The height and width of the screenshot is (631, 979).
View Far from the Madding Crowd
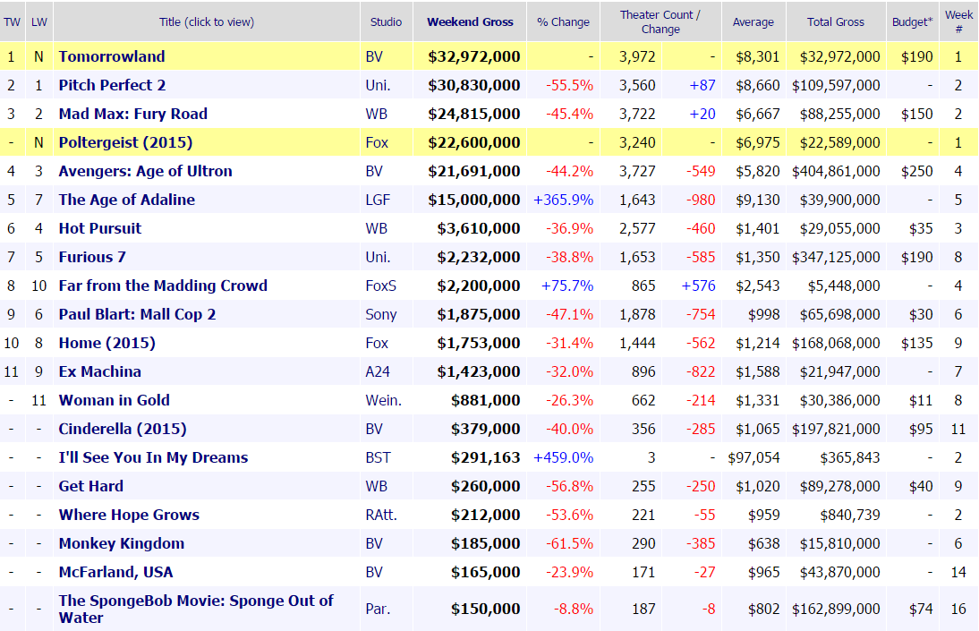[x=163, y=286]
